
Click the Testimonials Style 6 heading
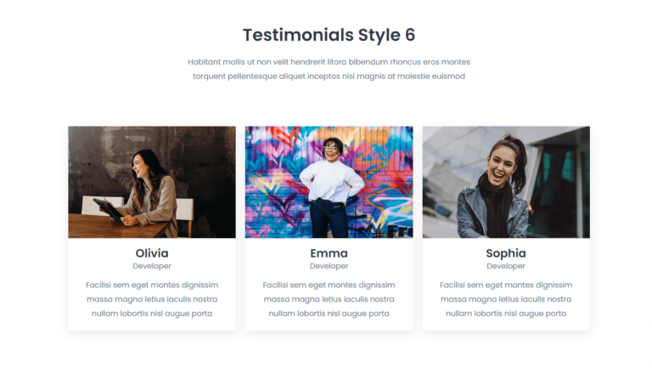[x=329, y=35]
